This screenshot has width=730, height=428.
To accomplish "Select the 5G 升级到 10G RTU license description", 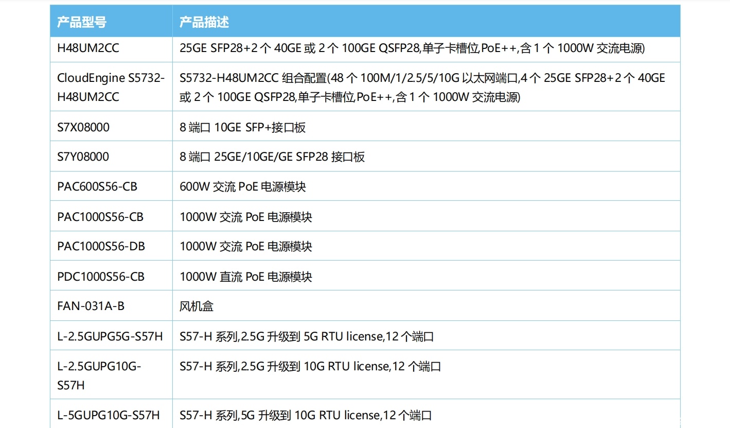I will 305,415.
